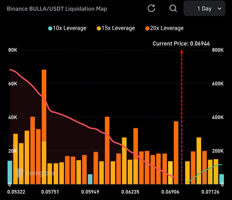Screen dimensions: 232x200
Task: Click the x-axis label 0.05949
Action: pos(90,192)
